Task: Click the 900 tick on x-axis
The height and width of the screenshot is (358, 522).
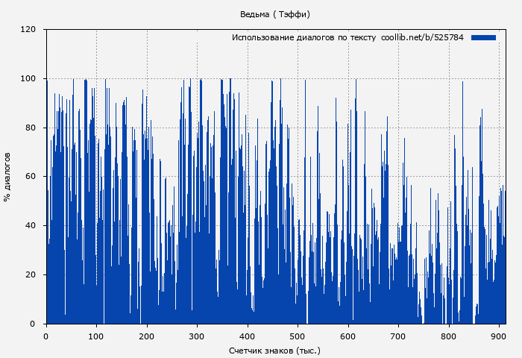Action: [499, 336]
